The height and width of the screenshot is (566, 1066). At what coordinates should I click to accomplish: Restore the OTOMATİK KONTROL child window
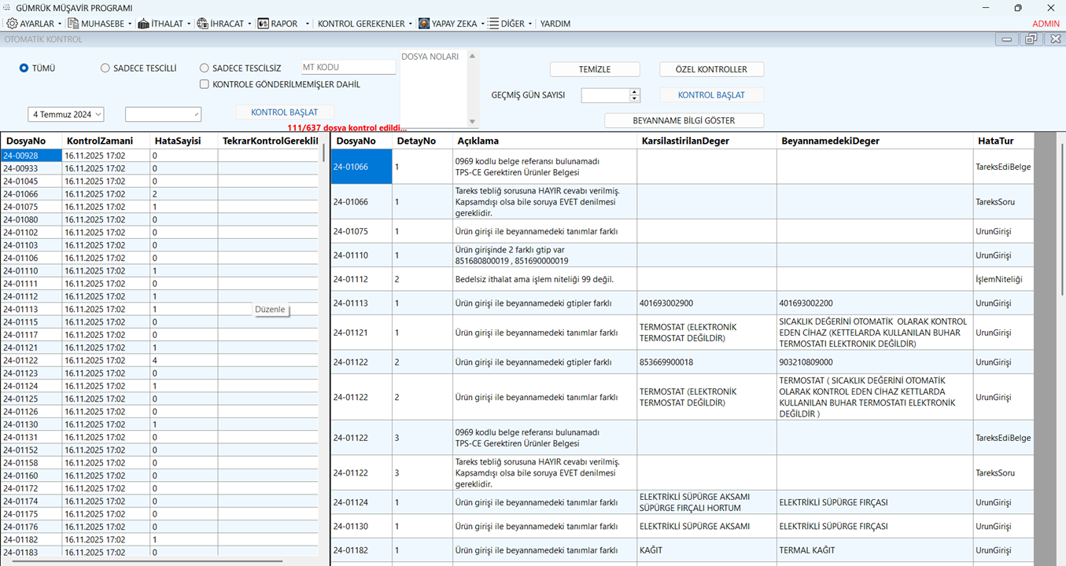pos(1031,39)
